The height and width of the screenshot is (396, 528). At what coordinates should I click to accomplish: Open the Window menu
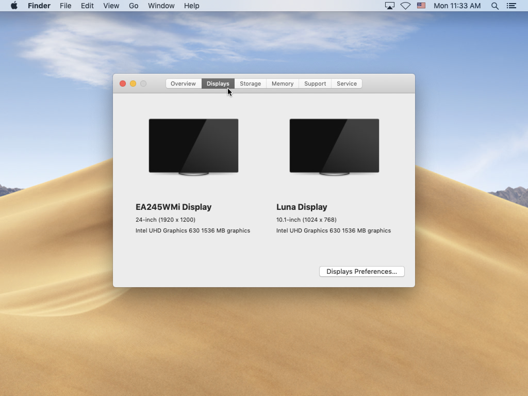tap(161, 6)
